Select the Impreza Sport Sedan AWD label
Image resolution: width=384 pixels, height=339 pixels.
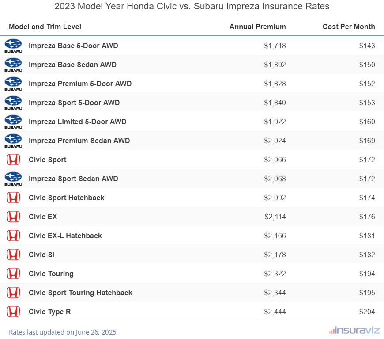pos(73,179)
